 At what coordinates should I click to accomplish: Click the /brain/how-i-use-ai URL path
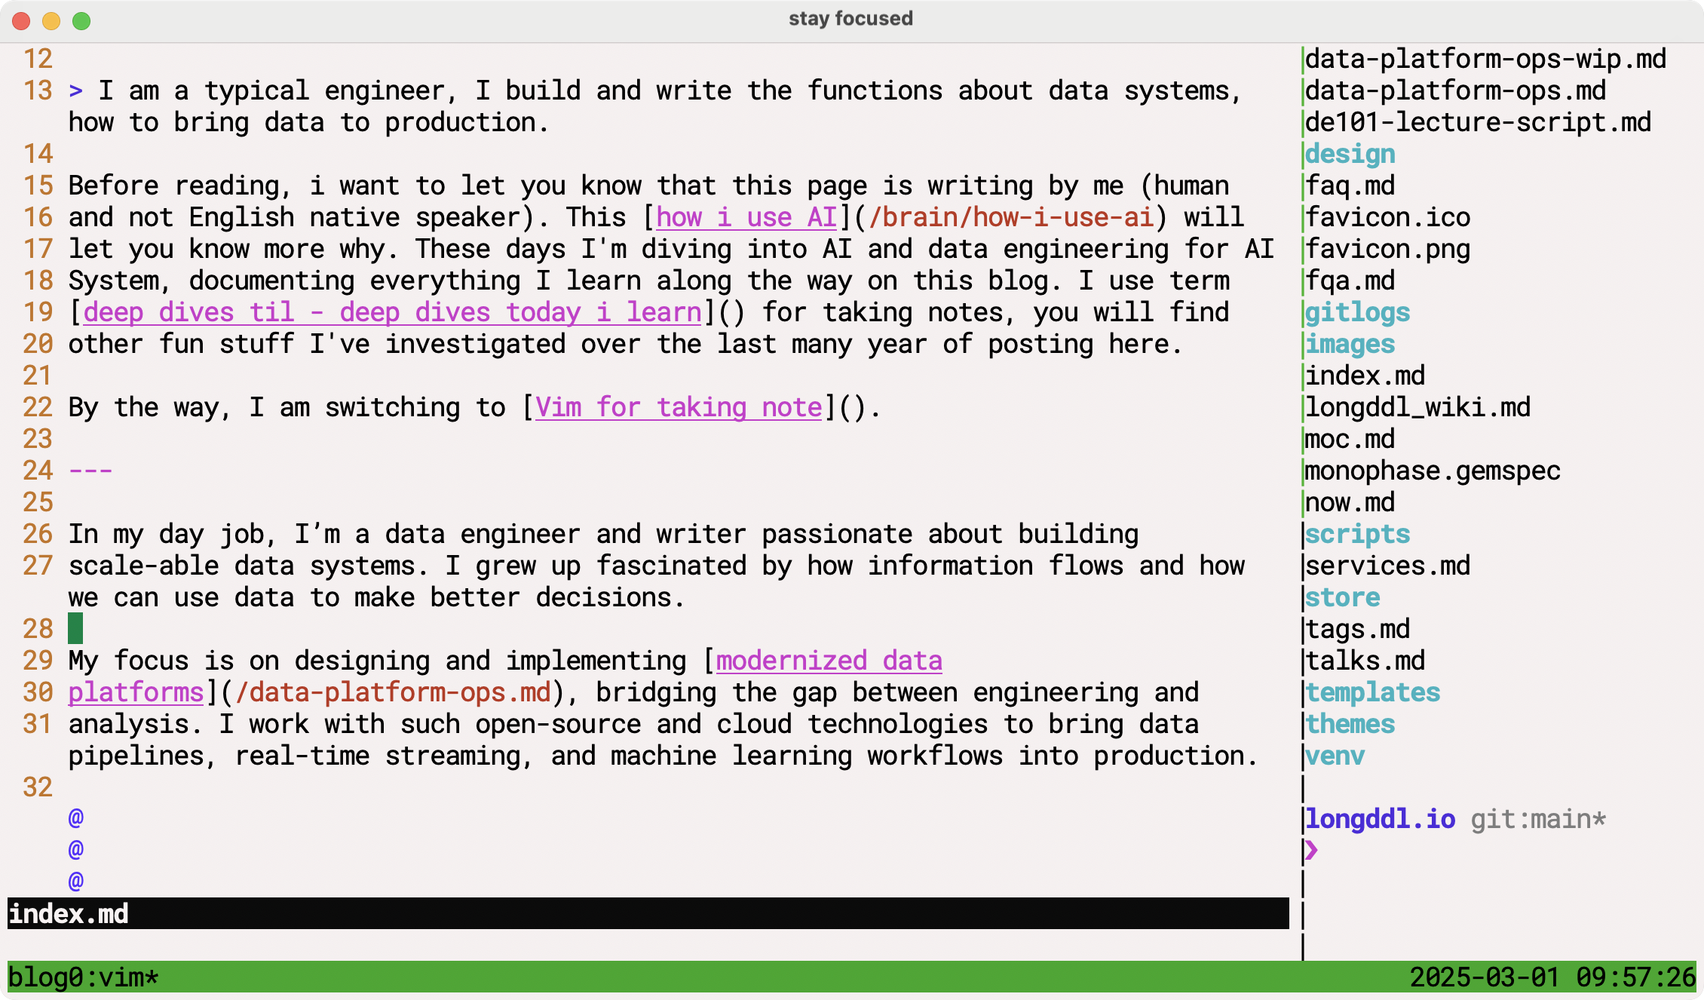pyautogui.click(x=1010, y=217)
